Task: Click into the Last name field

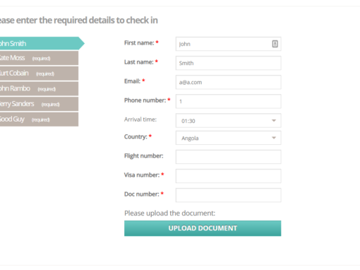Action: point(228,63)
